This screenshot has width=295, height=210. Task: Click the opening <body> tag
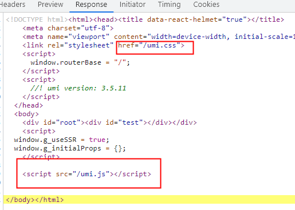pyautogui.click(x=26, y=114)
